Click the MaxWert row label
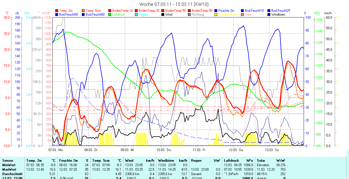Viewport: 349px width, 179px height. 9,170
